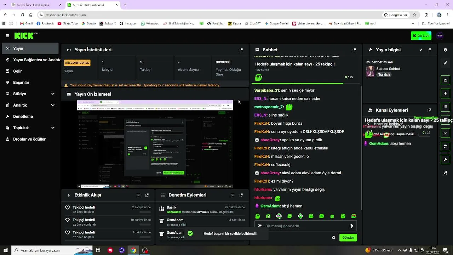Reload the dashboard page
Image resolution: width=453 pixels, height=255 pixels.
tap(22, 15)
